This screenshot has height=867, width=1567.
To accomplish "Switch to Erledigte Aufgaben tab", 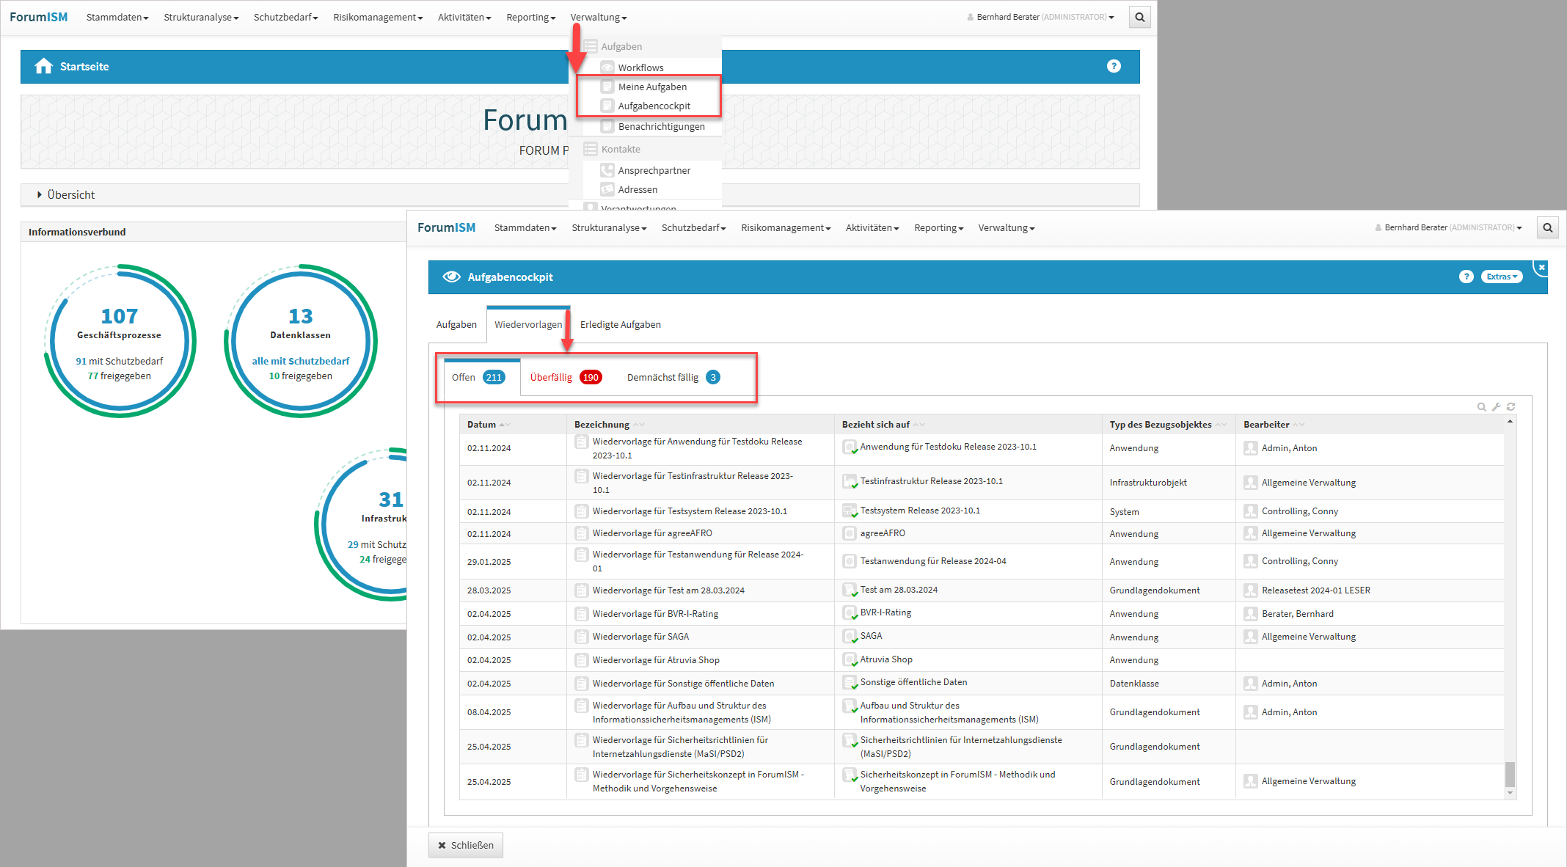I will (x=620, y=325).
